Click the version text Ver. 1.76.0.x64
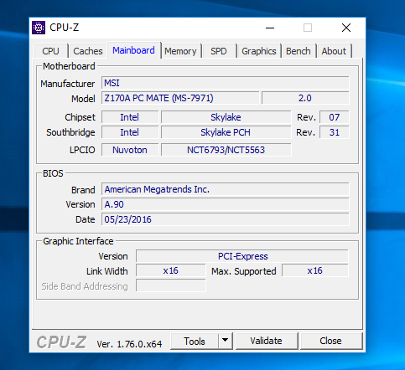 [x=129, y=344]
